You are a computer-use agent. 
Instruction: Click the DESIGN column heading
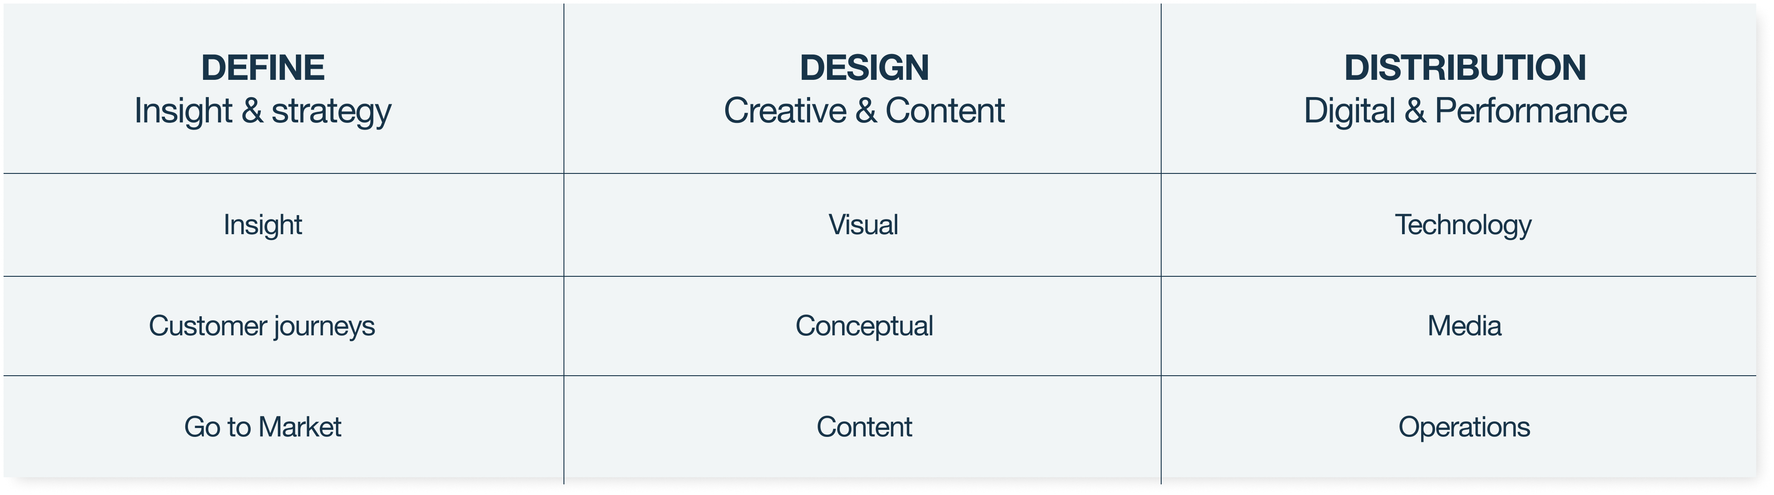[x=863, y=67]
